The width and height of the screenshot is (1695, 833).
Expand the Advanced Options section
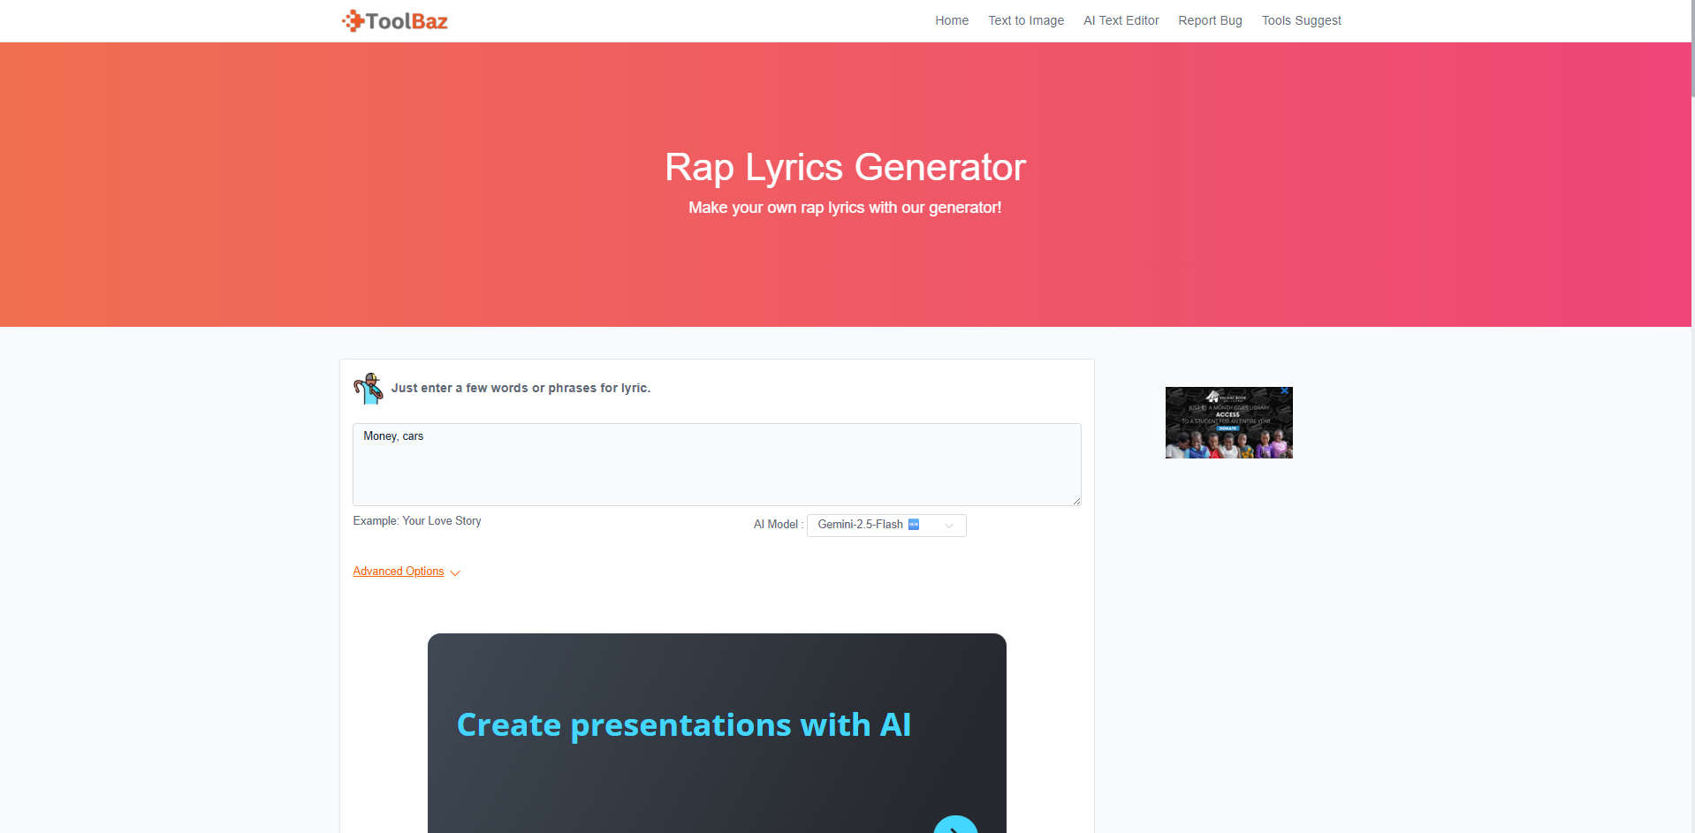tap(398, 572)
